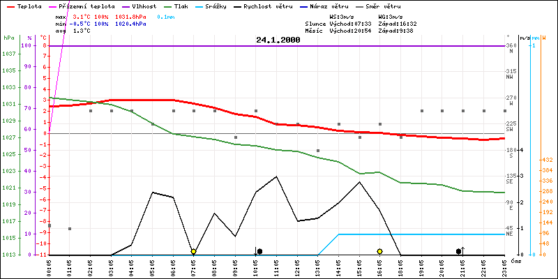Click the date title 24.1.2000
Image resolution: width=558 pixels, height=279 pixels.
click(278, 40)
